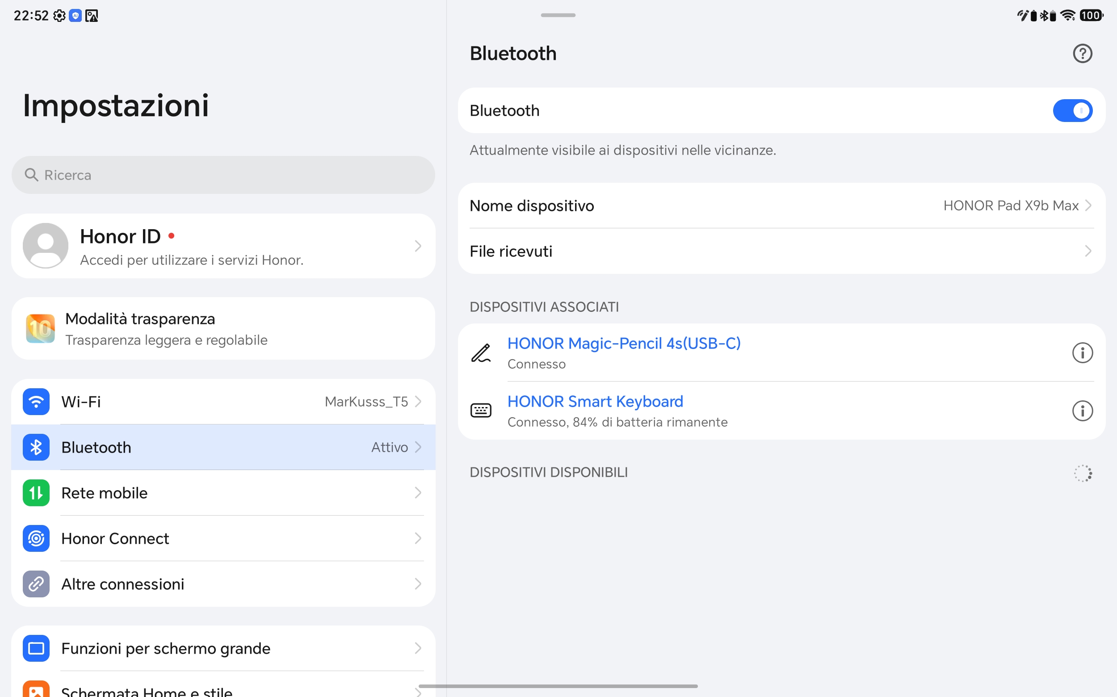The height and width of the screenshot is (697, 1117).
Task: Expand Honor ID row chevron
Action: click(418, 246)
